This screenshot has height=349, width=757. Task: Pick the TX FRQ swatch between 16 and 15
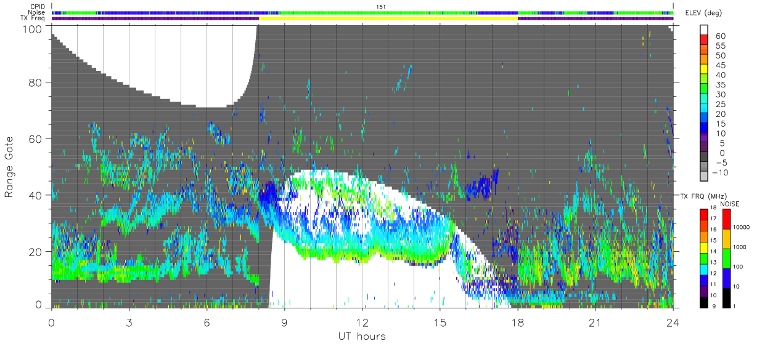pos(704,235)
